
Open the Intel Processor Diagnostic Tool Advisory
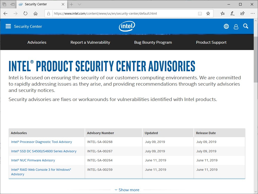tap(42, 142)
